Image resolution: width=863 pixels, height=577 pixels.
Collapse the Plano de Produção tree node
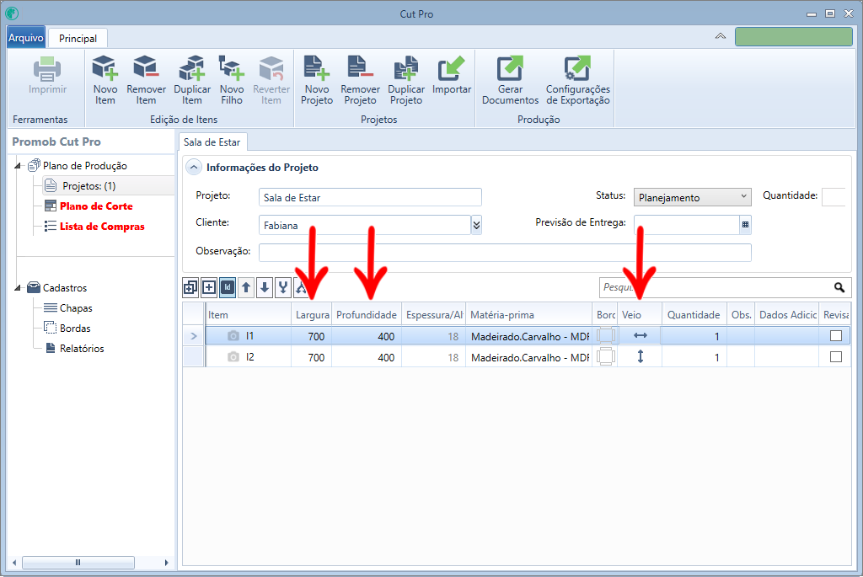tap(18, 166)
